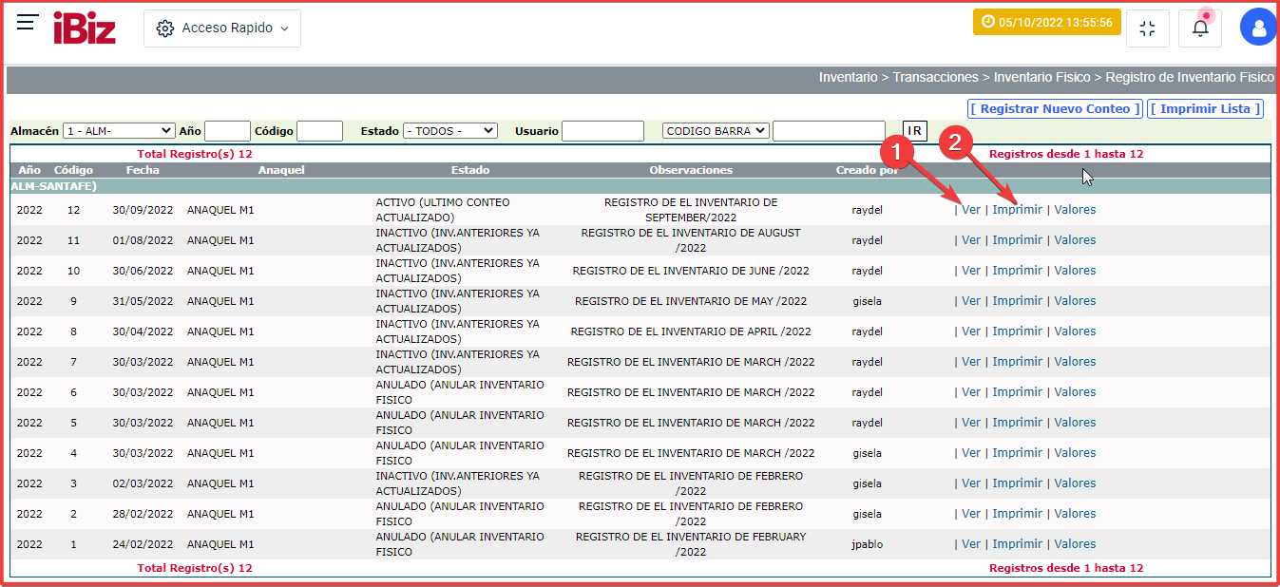Focus the Código input field
This screenshot has width=1280, height=587.
click(x=319, y=131)
